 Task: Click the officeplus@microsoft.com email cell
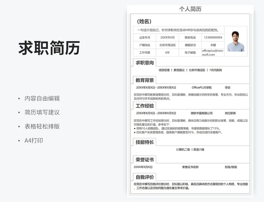213,53
